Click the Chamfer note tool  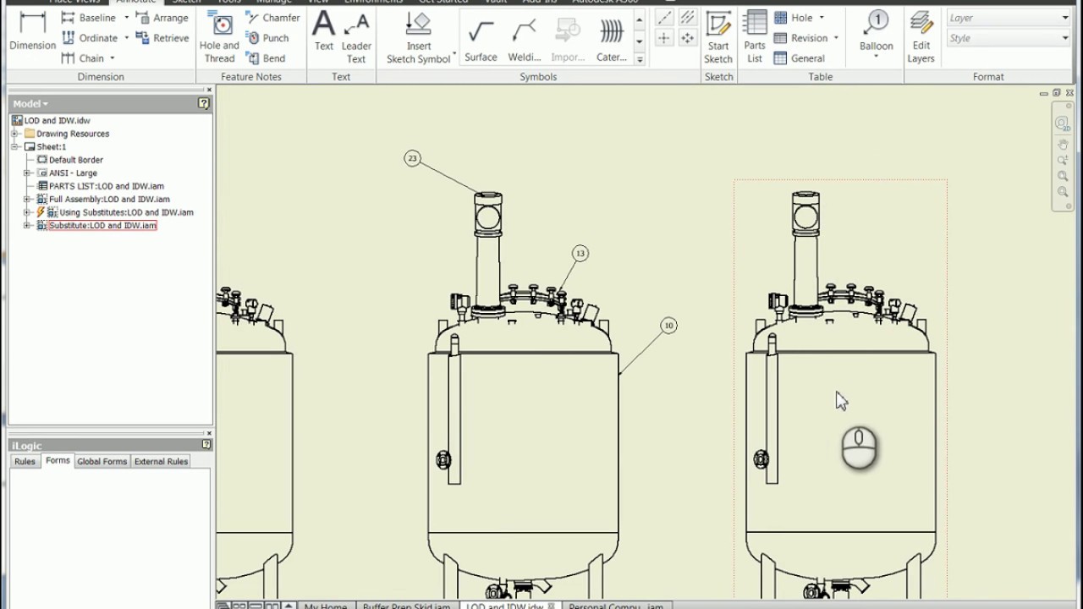point(272,18)
